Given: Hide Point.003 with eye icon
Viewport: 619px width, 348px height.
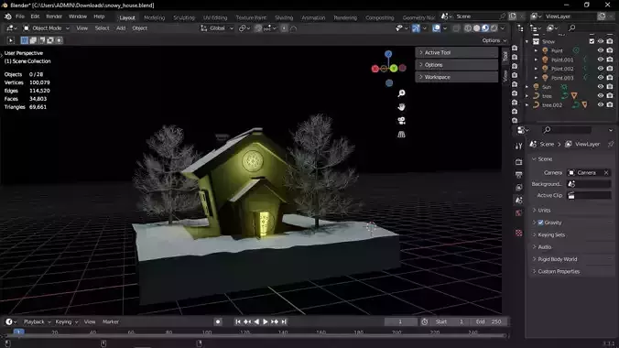Looking at the screenshot, I should pyautogui.click(x=601, y=78).
